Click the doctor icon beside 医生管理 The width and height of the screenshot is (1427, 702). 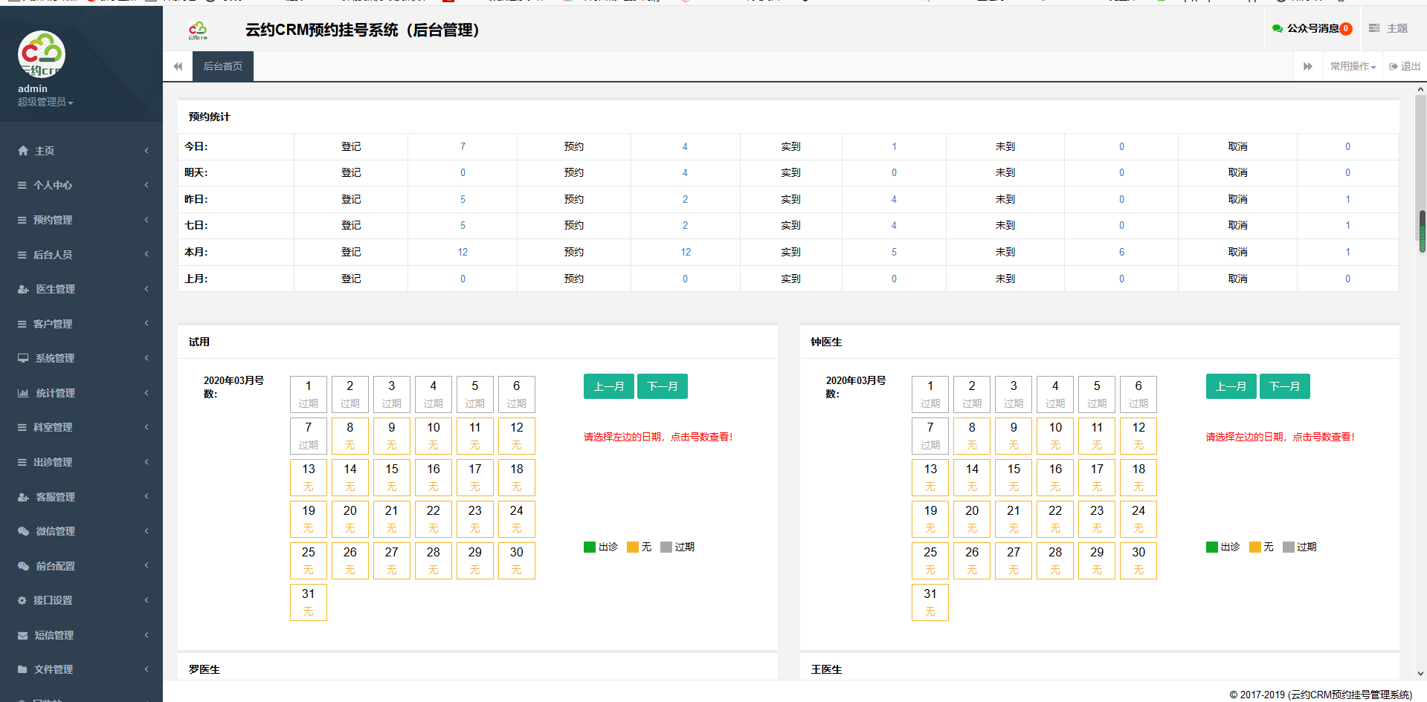point(23,289)
